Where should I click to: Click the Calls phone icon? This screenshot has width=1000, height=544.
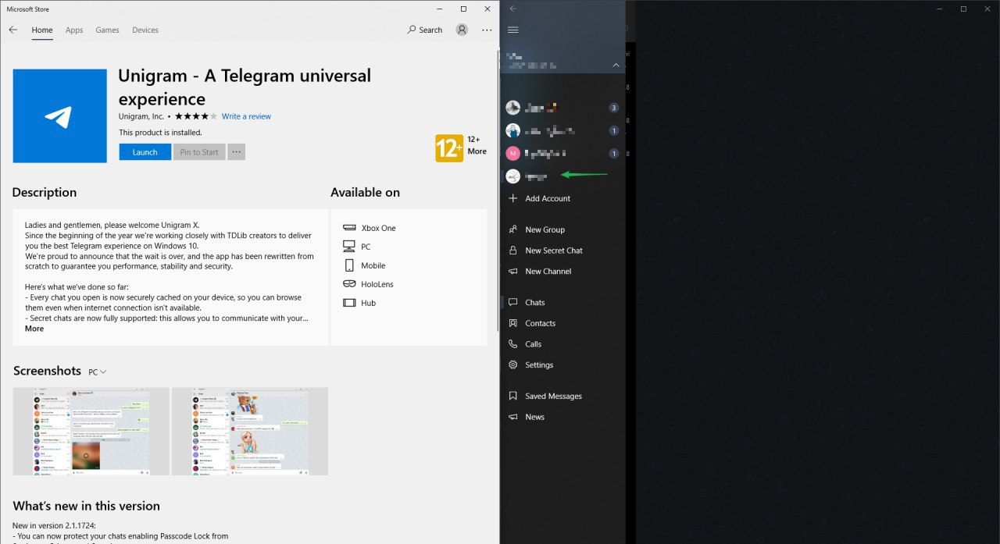tap(513, 344)
